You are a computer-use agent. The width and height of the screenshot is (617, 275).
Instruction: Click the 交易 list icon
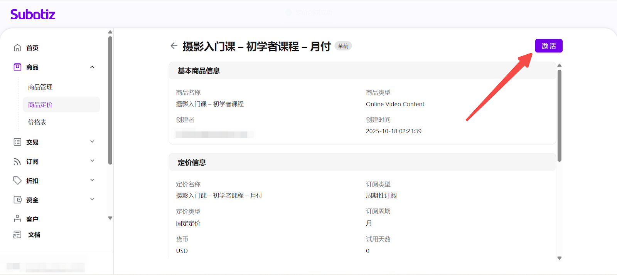point(17,142)
